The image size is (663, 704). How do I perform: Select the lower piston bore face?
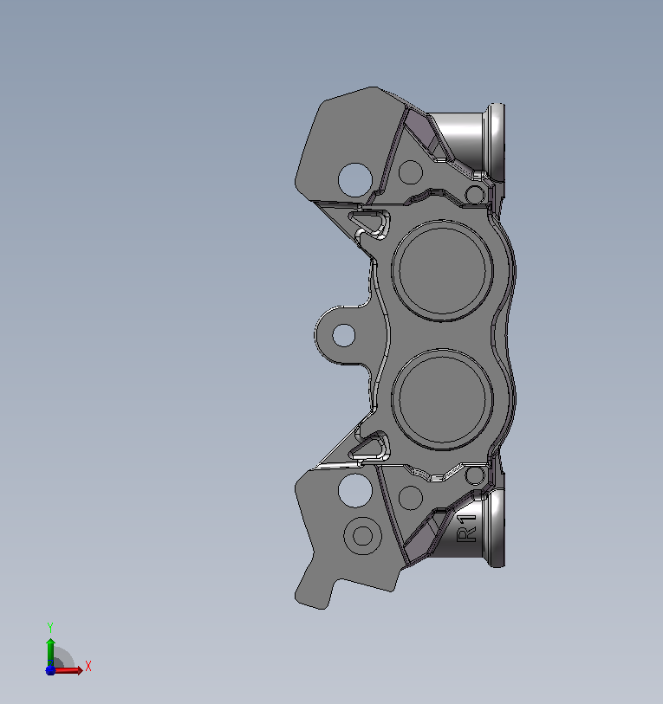[442, 398]
